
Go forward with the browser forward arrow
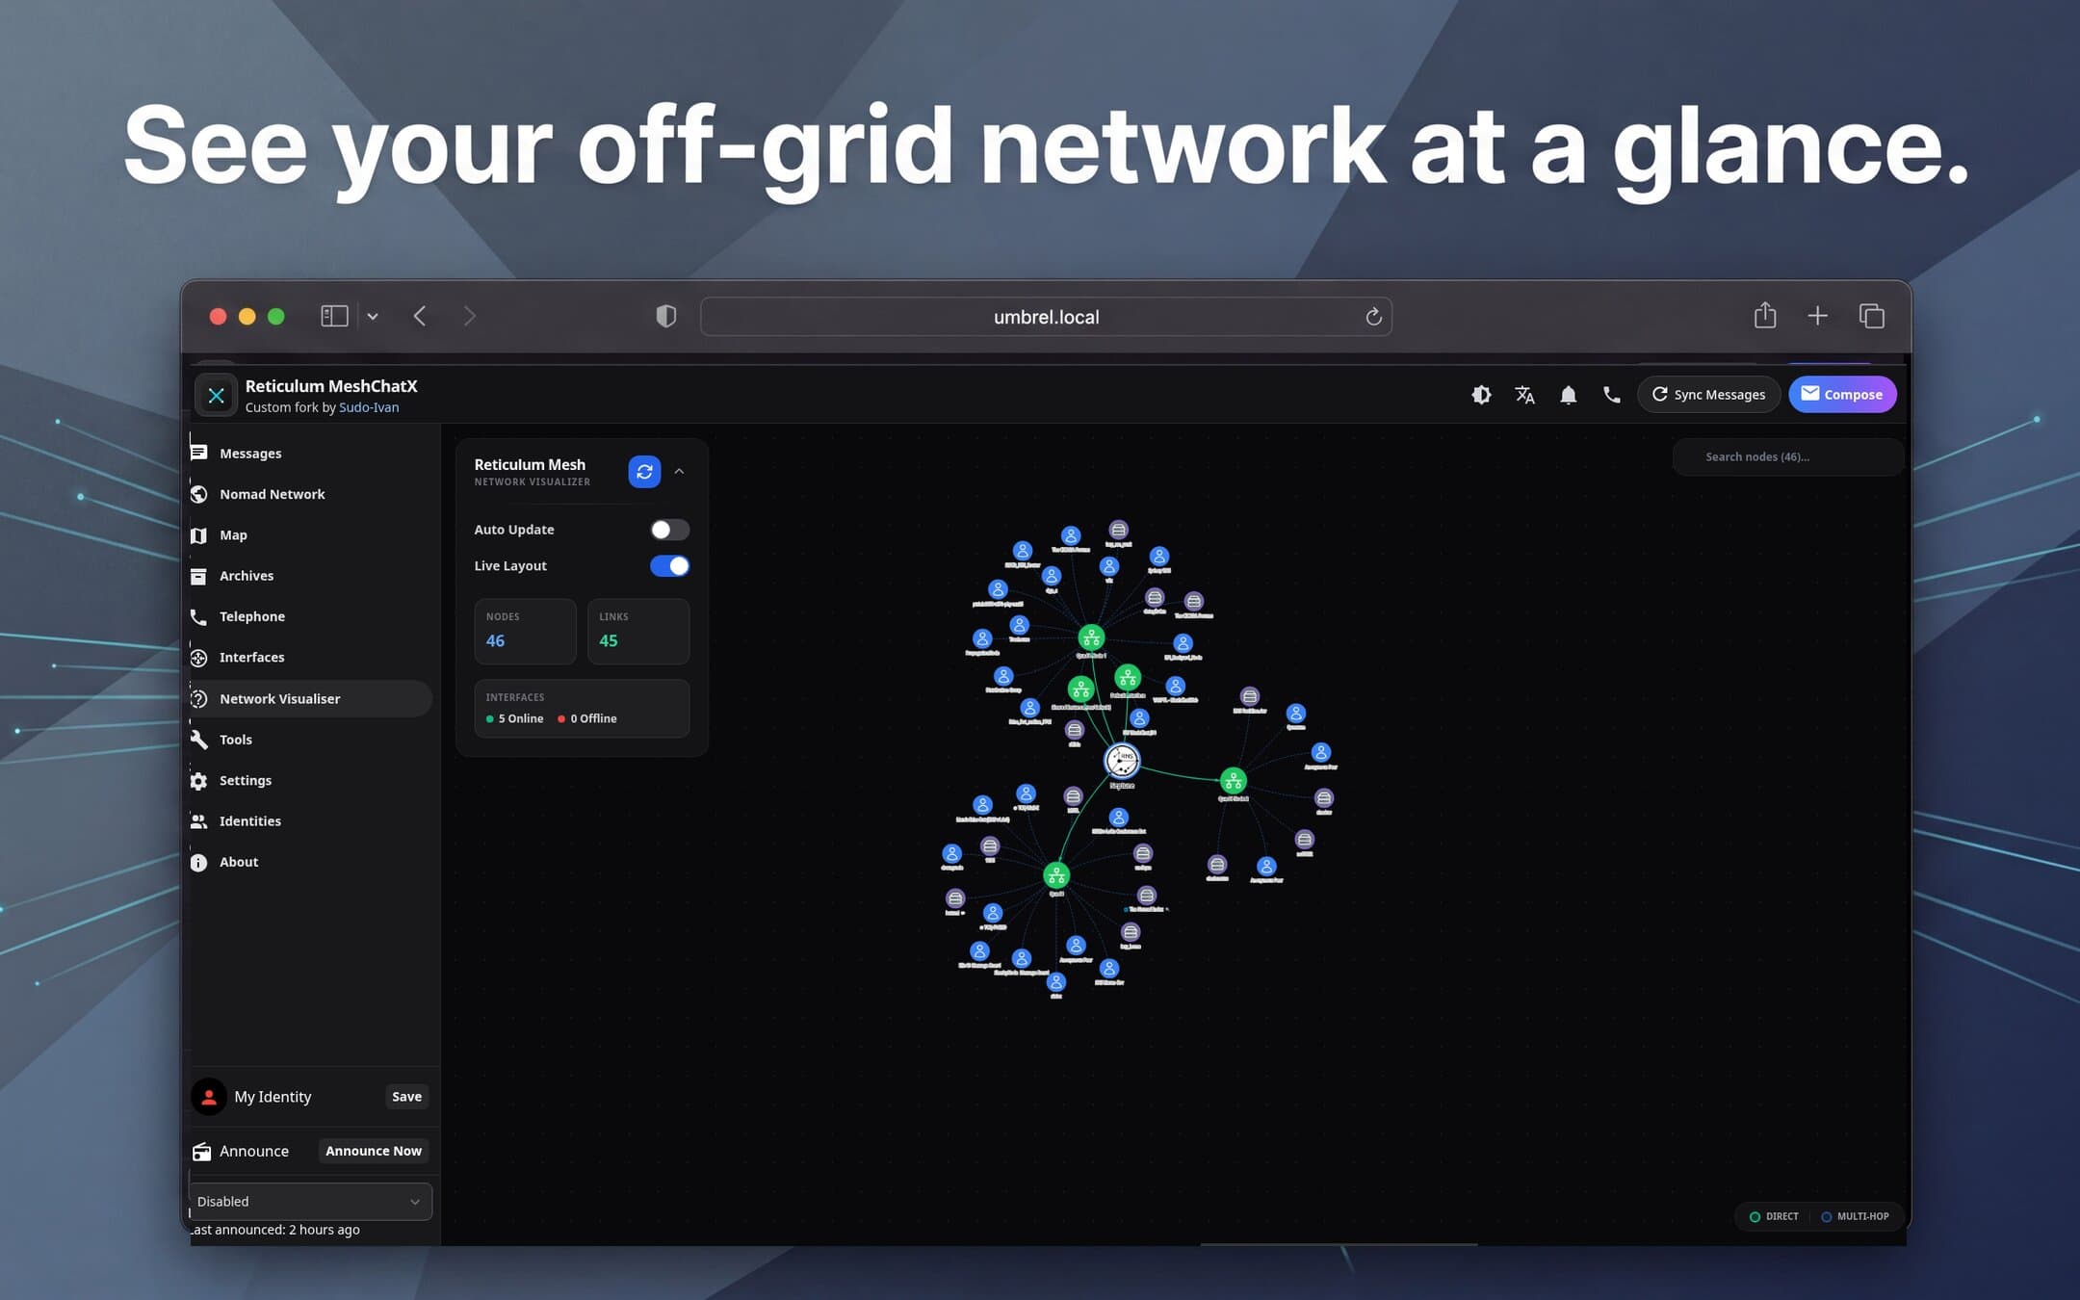pos(470,316)
